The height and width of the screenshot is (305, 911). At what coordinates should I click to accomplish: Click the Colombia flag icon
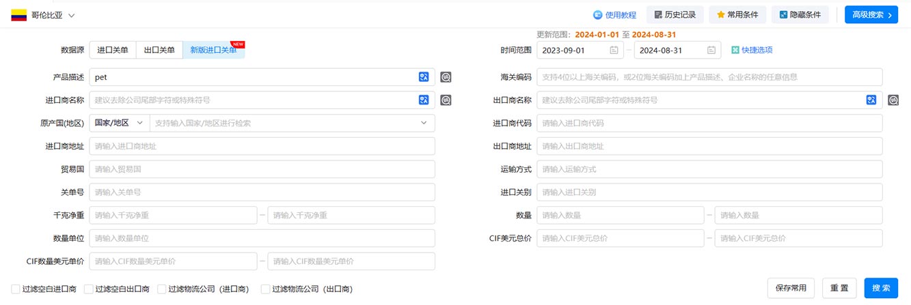tap(18, 14)
